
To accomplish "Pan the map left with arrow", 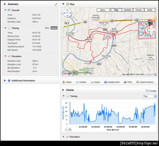I will pos(65,13).
